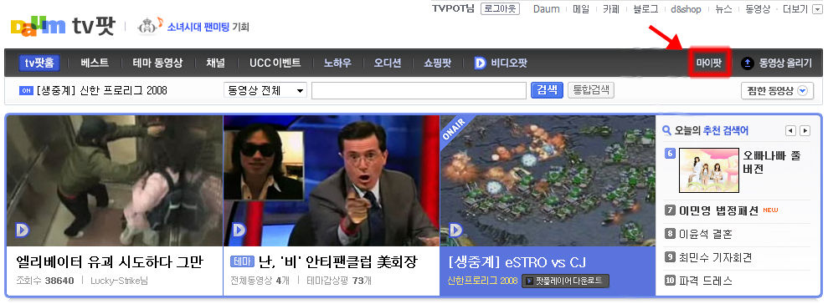Open 전체동영상 4개 link
The image size is (828, 304).
[260, 281]
